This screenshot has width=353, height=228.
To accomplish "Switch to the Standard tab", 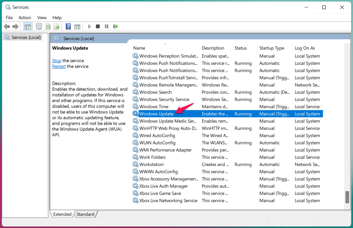I will (85, 214).
